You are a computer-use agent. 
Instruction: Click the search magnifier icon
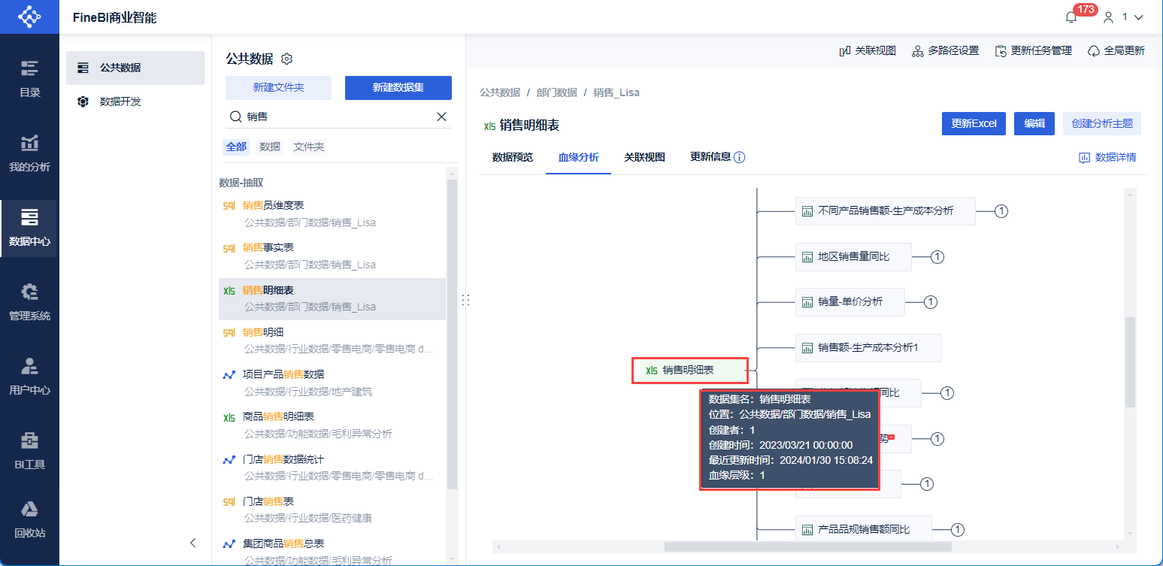[235, 117]
